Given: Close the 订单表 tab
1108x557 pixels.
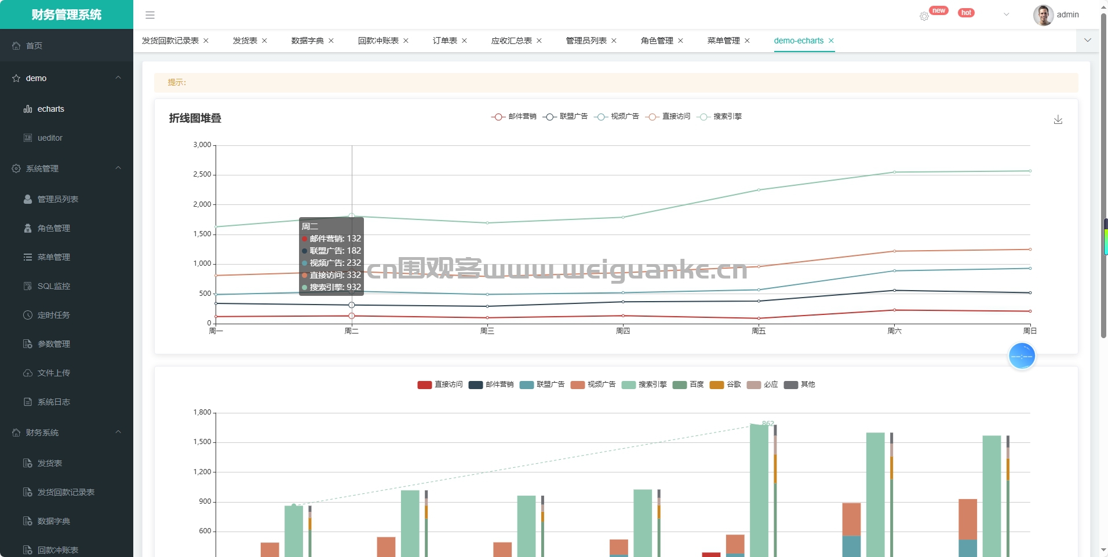Looking at the screenshot, I should click(464, 41).
